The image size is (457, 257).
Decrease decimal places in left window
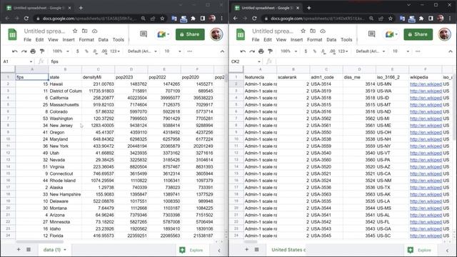point(95,51)
